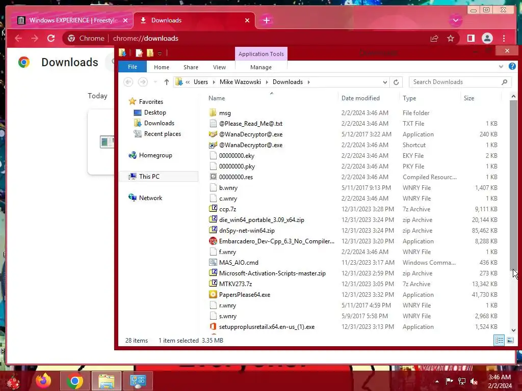
Task: Open the Share ribbon tab
Action: 191,67
